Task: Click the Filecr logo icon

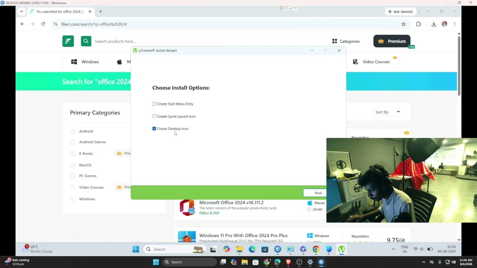Action: [x=68, y=41]
